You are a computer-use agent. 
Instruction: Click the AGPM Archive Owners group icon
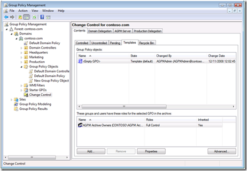[80, 125]
